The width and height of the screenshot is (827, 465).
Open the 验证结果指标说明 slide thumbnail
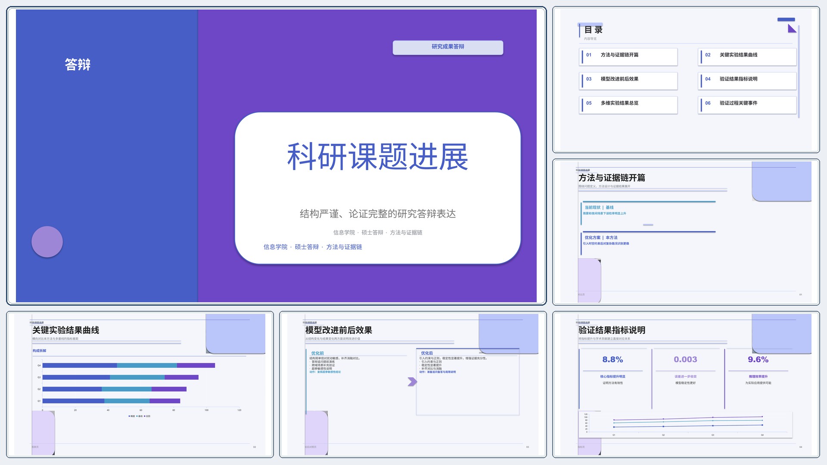coord(686,384)
